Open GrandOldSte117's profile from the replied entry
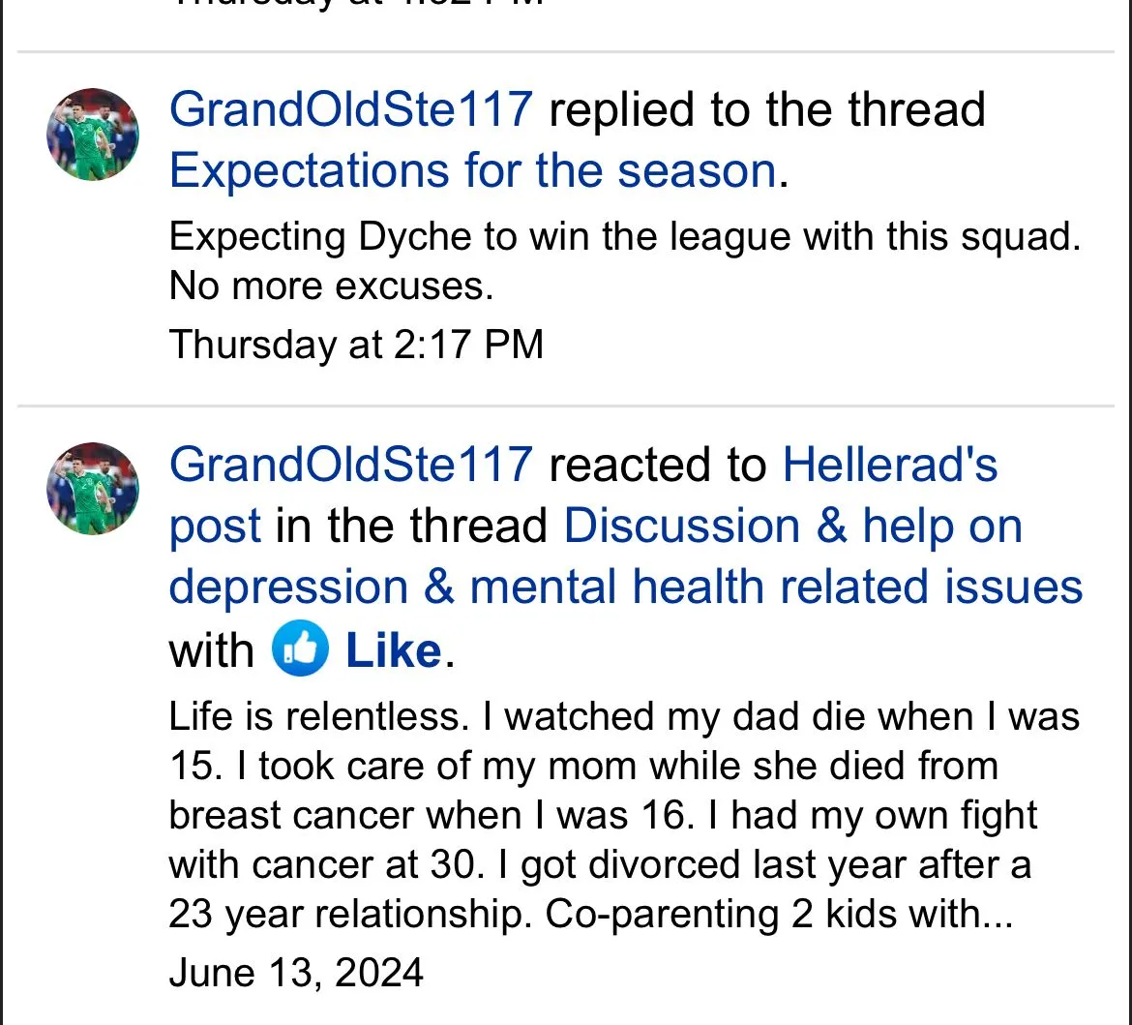 pyautogui.click(x=350, y=109)
